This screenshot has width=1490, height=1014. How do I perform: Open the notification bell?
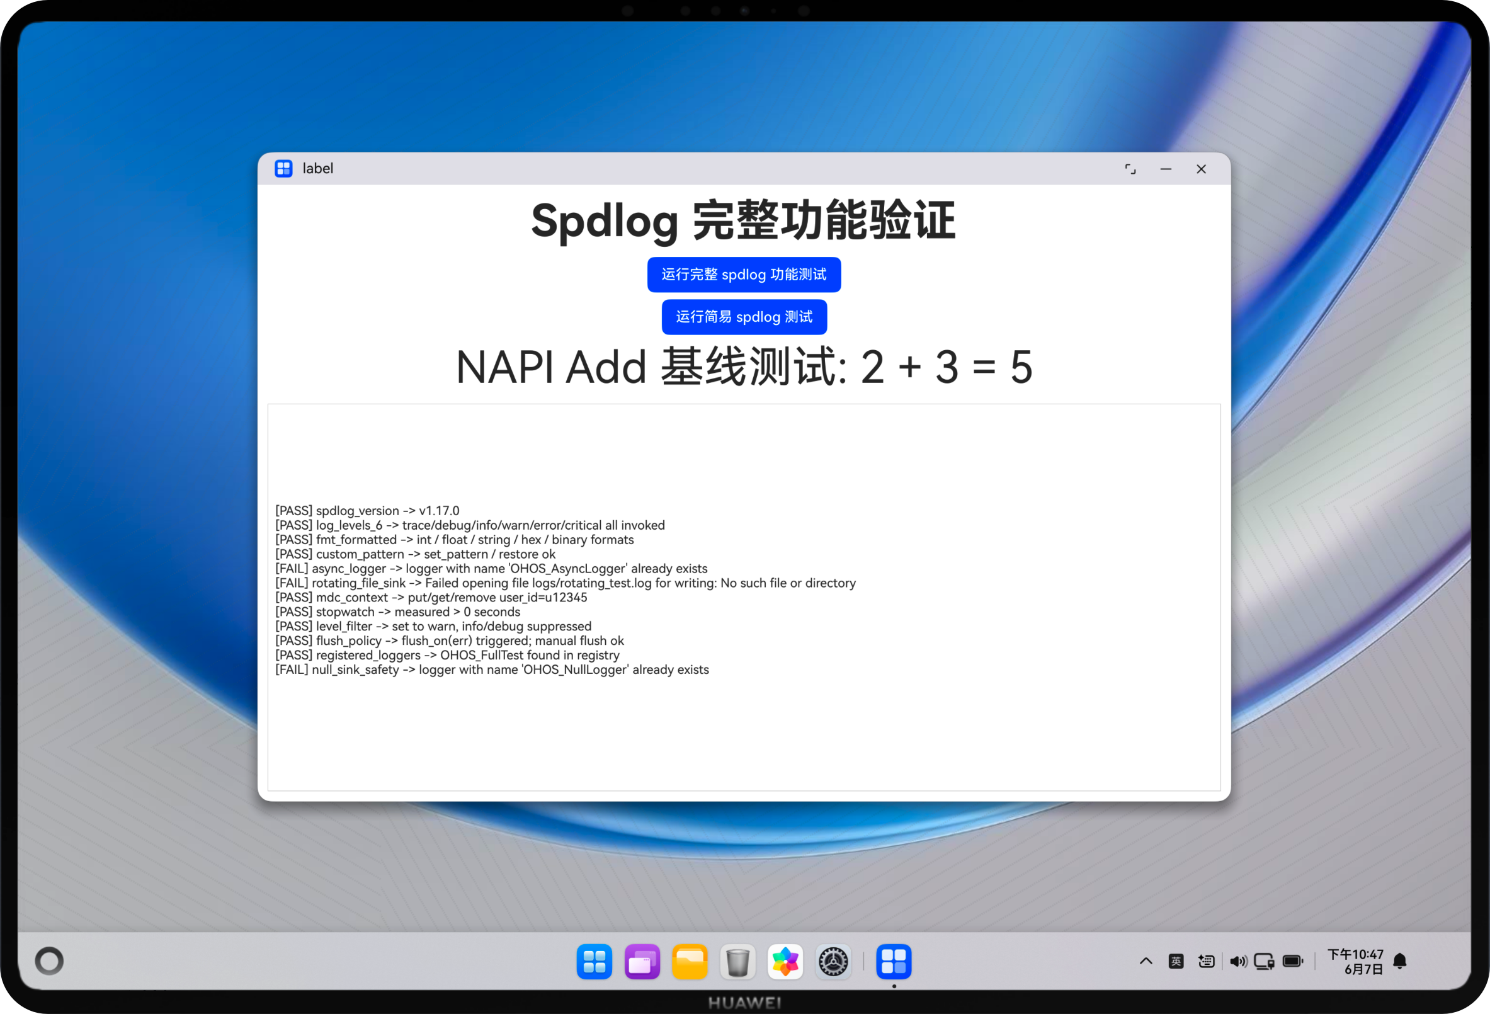coord(1400,960)
